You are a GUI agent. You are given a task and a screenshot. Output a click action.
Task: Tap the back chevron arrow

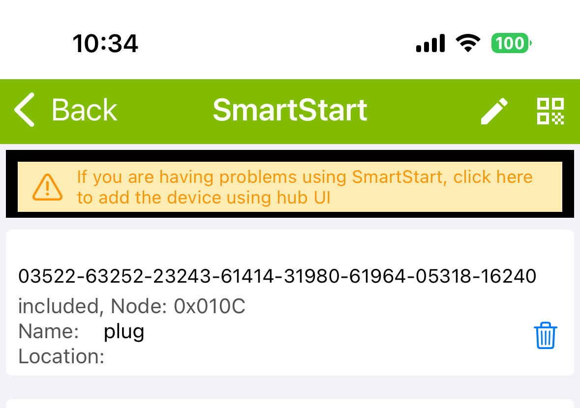(25, 110)
